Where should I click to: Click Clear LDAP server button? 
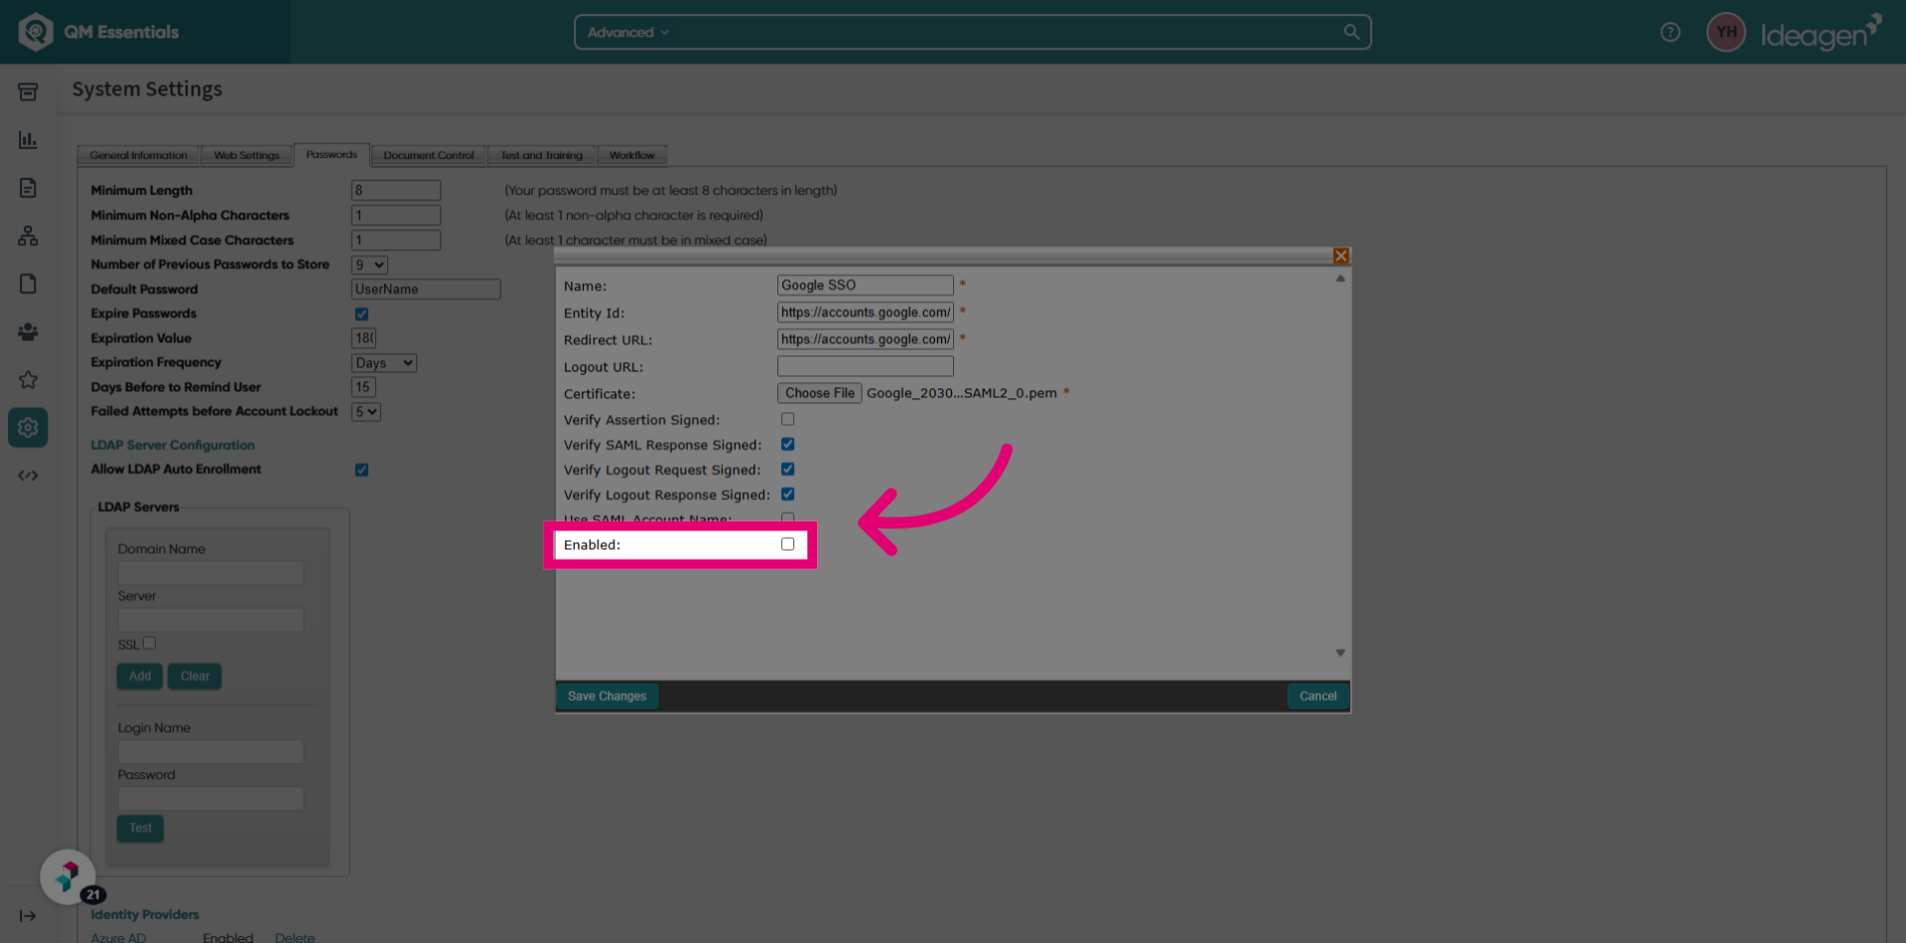pyautogui.click(x=195, y=676)
